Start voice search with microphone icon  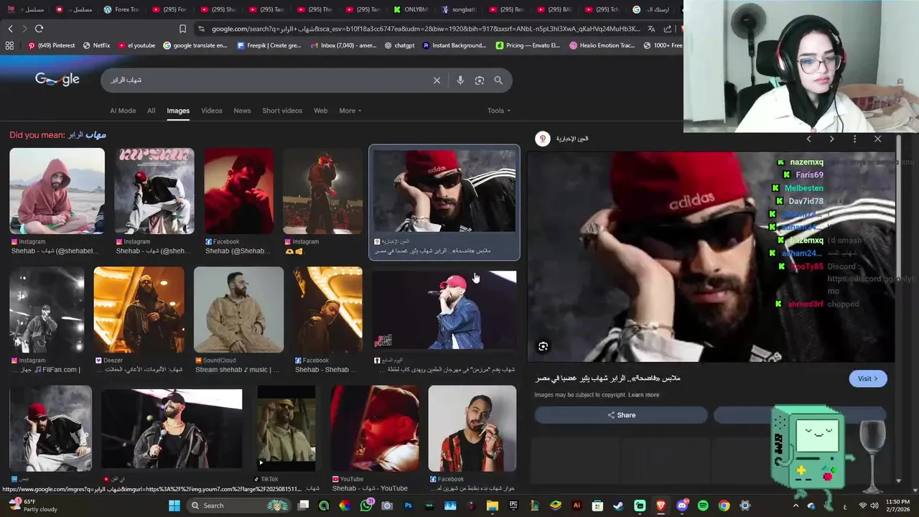(x=460, y=80)
